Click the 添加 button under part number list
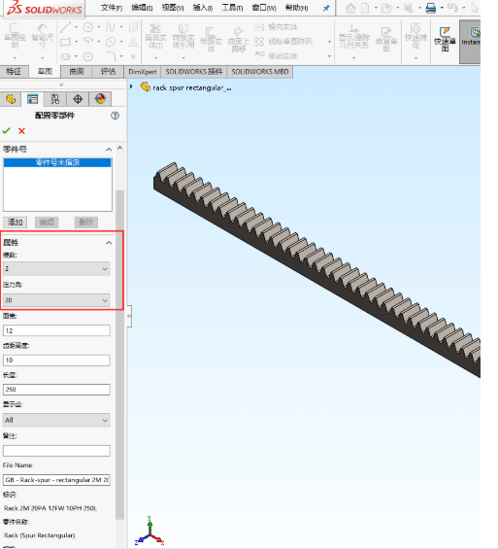The image size is (498, 549). [15, 223]
